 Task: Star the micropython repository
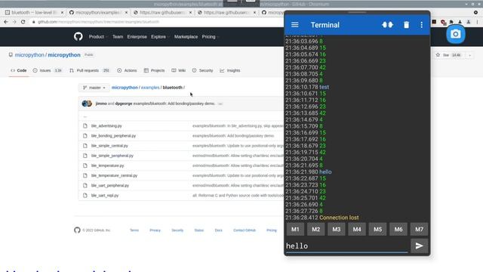click(x=448, y=55)
